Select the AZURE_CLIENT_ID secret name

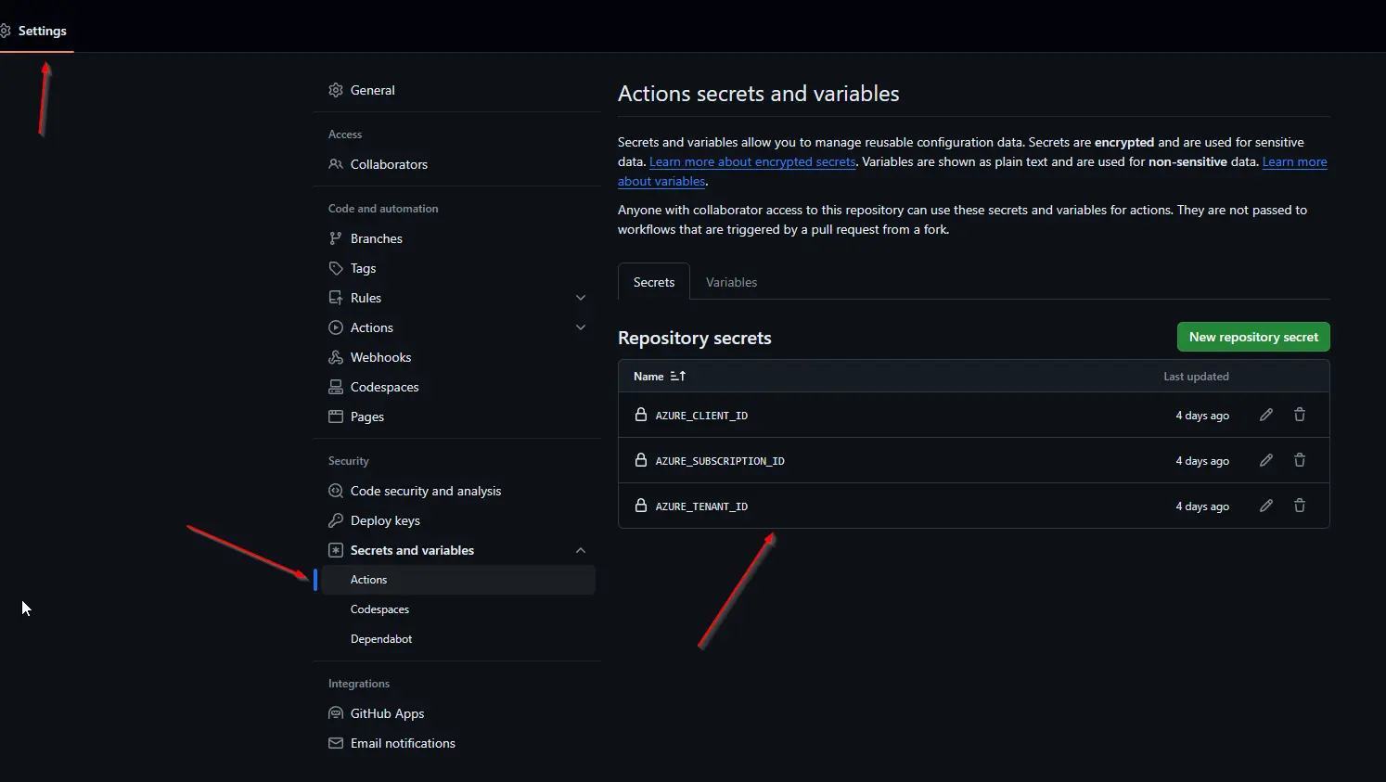click(x=701, y=416)
